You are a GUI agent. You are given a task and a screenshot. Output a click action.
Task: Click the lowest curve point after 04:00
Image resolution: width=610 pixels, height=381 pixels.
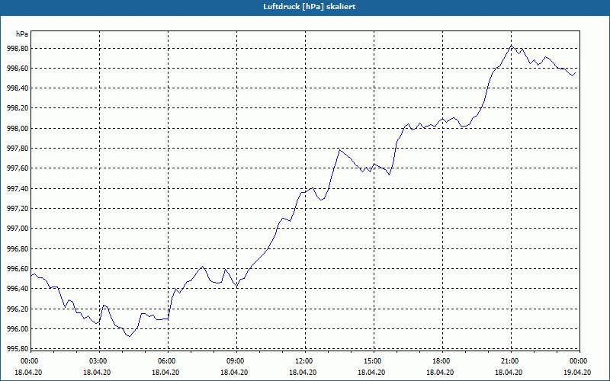(x=130, y=336)
